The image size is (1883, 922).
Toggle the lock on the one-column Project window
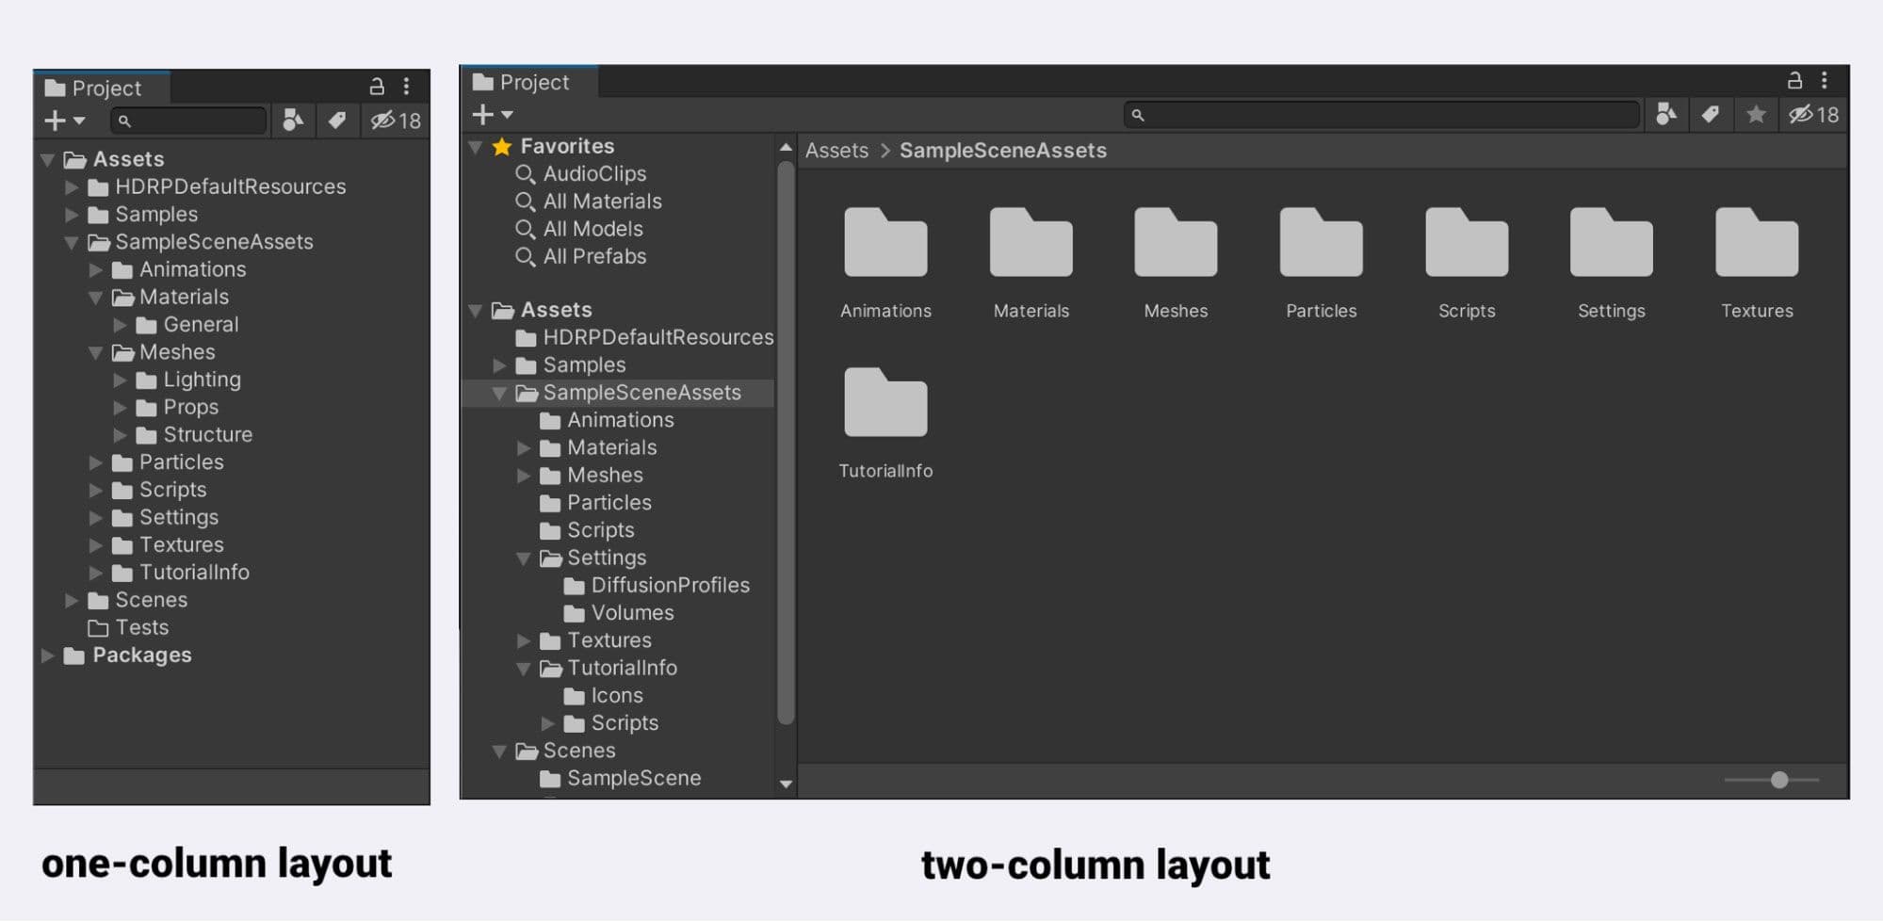(x=377, y=86)
